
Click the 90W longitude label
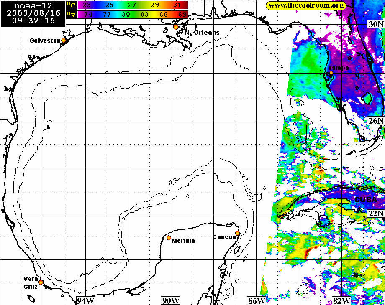171,300
